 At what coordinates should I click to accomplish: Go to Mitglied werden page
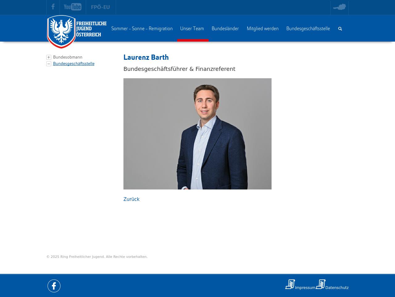(263, 29)
